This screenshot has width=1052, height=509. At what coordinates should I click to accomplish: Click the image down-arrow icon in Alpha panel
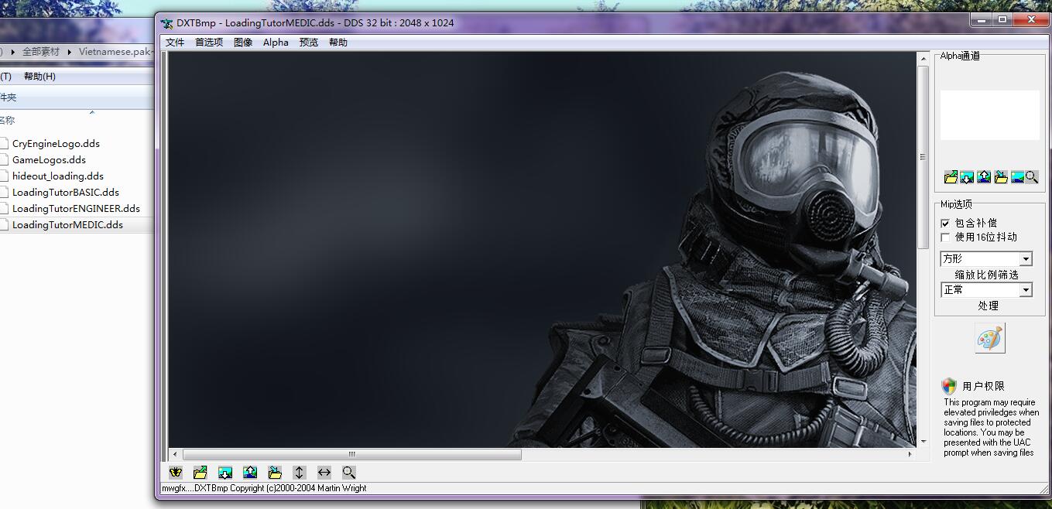coord(967,177)
